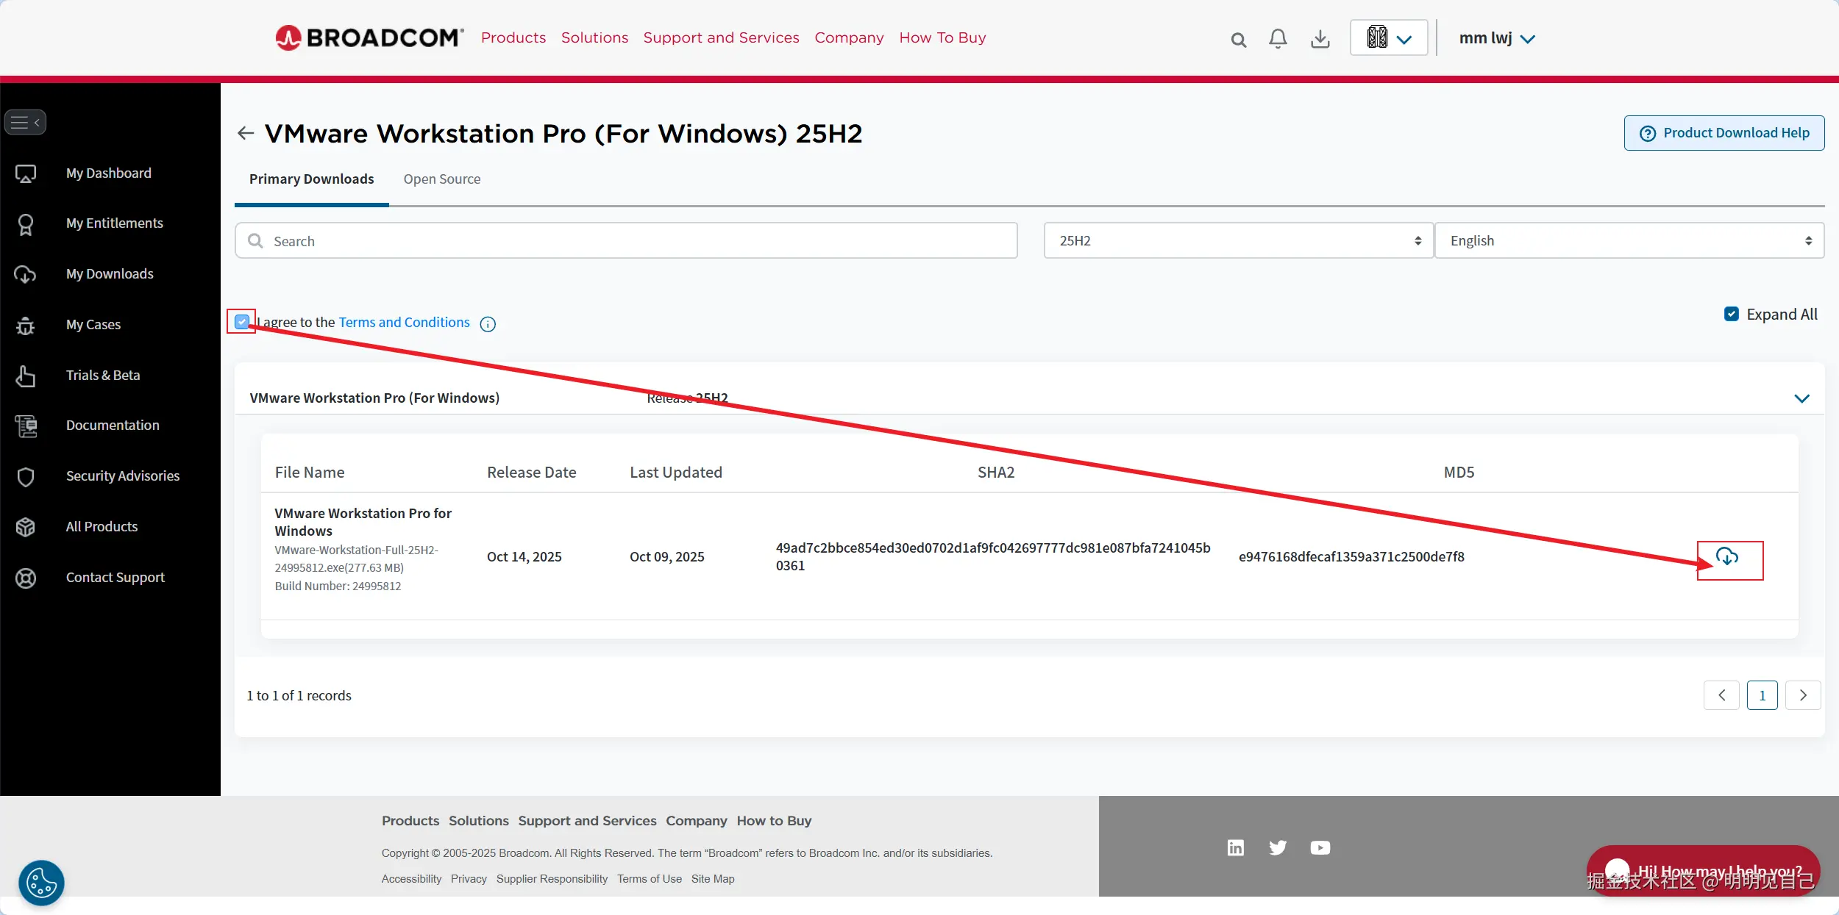
Task: Open the Terms and Conditions link
Action: click(404, 322)
